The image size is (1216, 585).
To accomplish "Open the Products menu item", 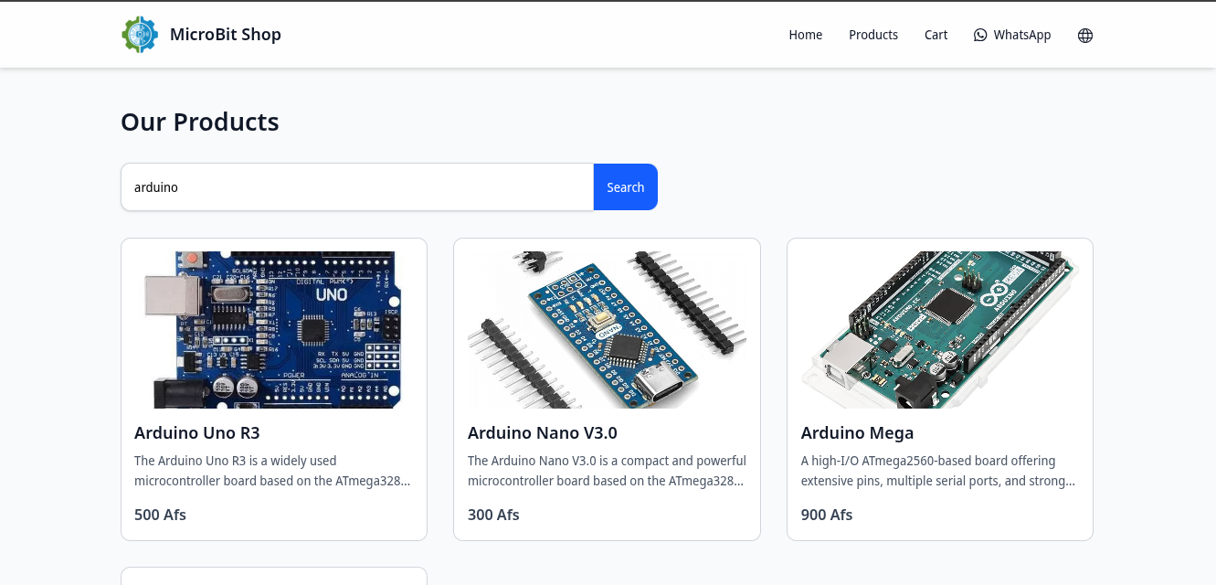I will [x=873, y=35].
